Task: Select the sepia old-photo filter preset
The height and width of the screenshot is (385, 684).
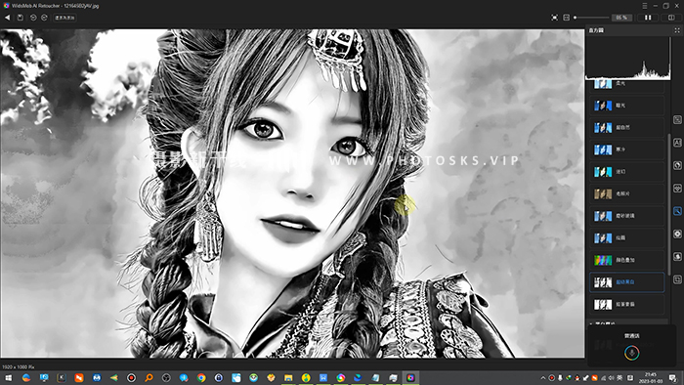Action: [x=627, y=193]
